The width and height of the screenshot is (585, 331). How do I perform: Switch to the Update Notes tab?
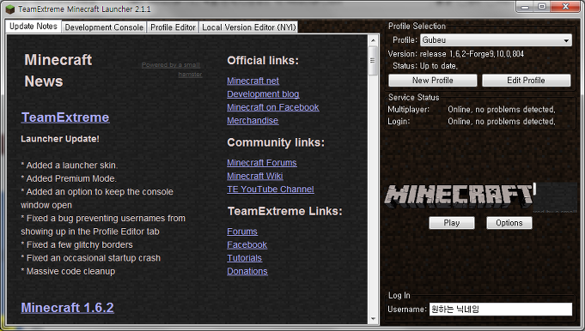coord(34,27)
